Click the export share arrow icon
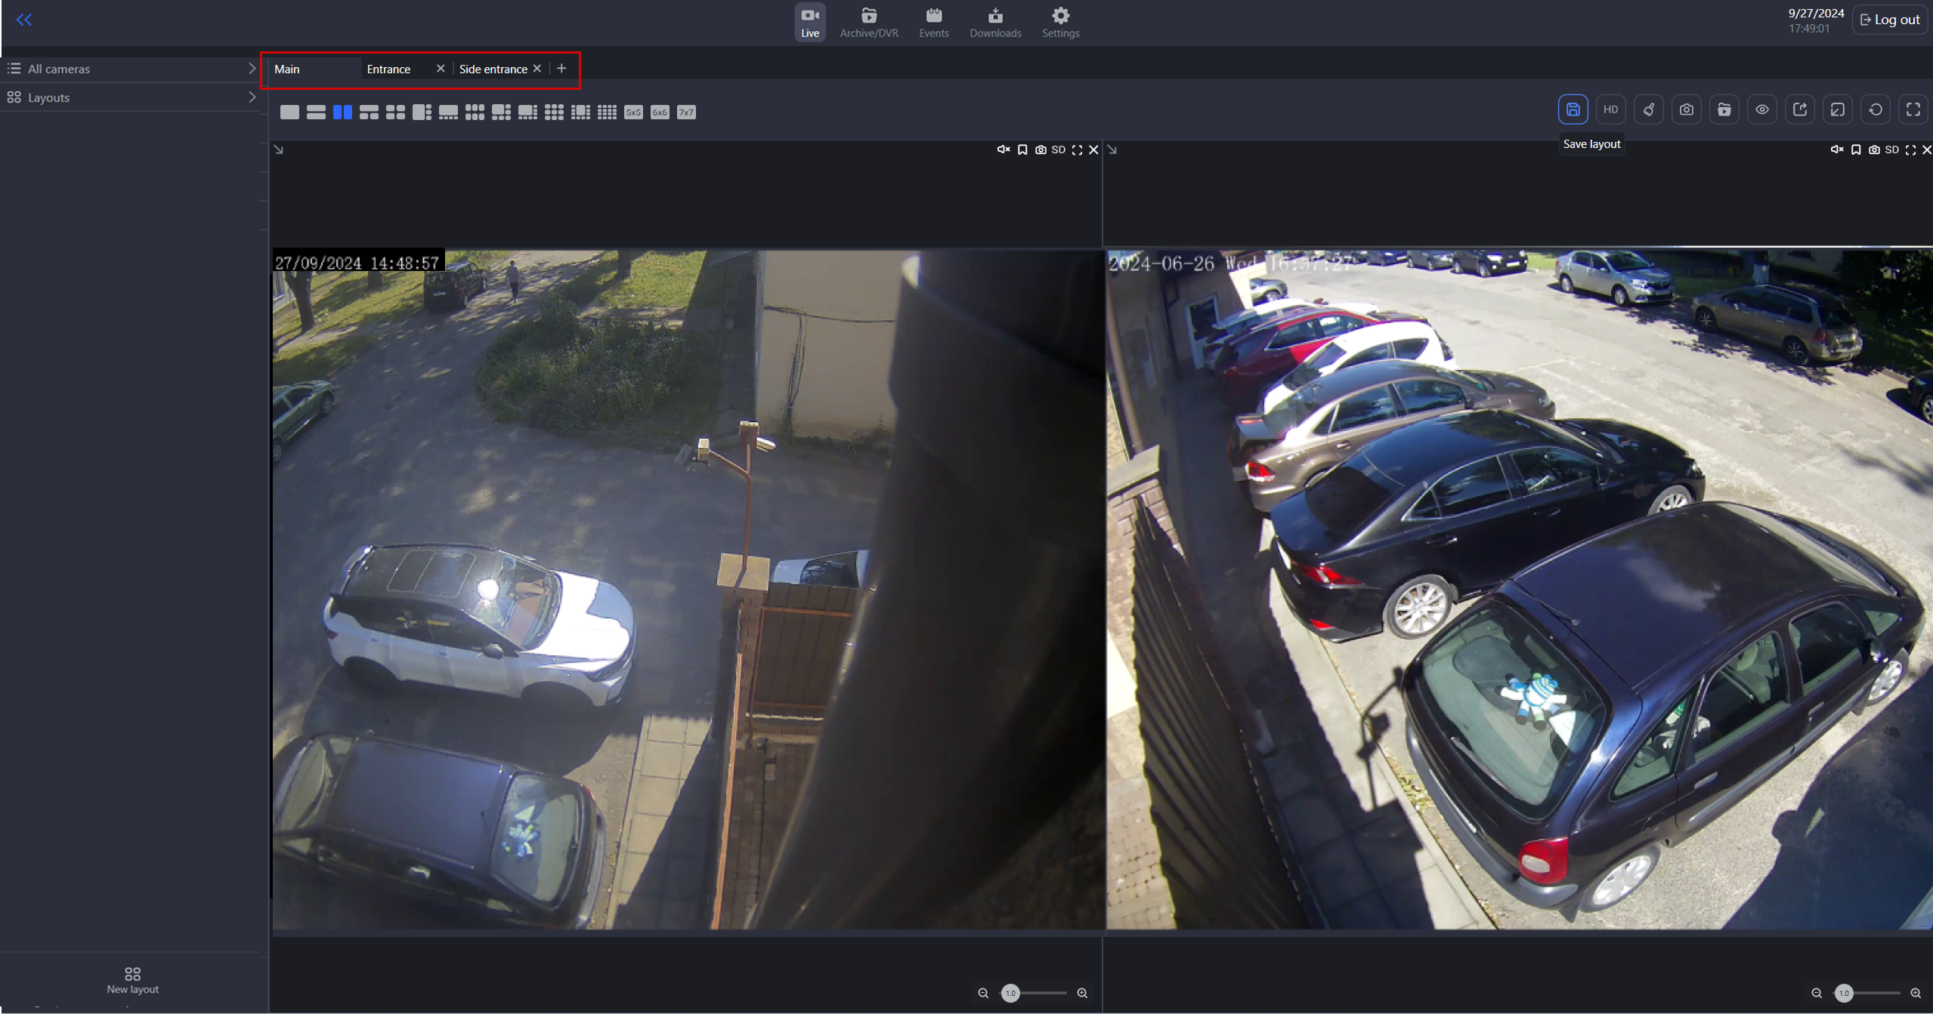 [x=1799, y=109]
